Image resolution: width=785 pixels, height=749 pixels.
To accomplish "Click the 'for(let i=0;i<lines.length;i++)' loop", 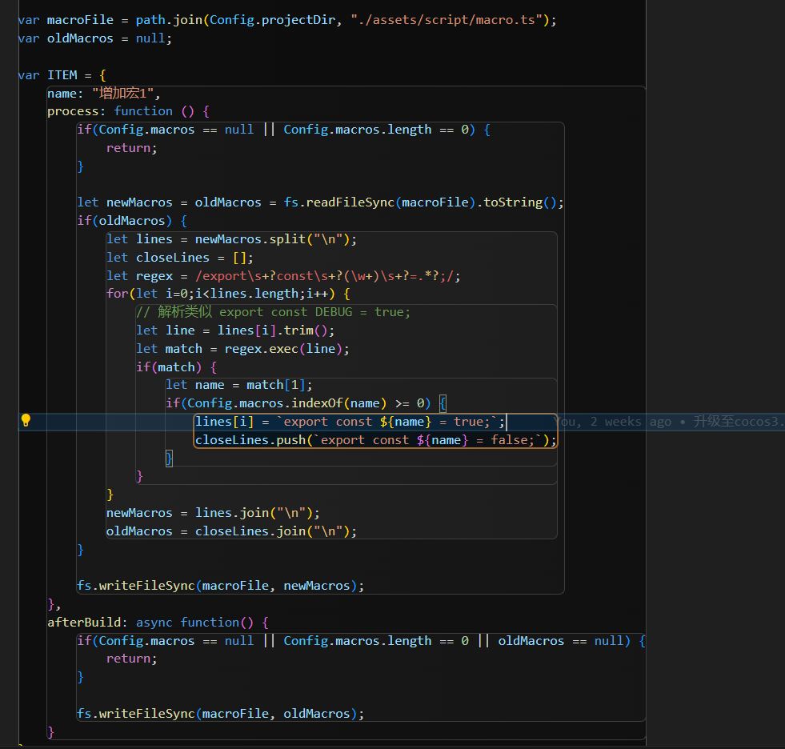I will [228, 294].
